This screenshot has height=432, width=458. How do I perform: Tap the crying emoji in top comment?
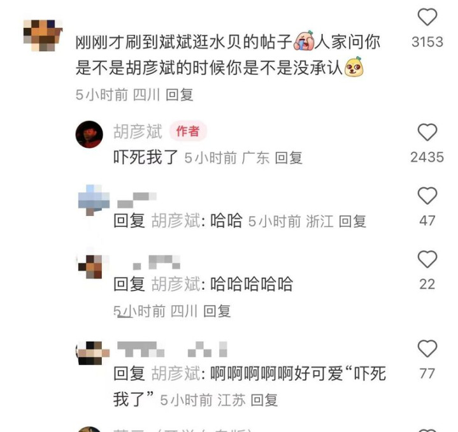pos(304,41)
